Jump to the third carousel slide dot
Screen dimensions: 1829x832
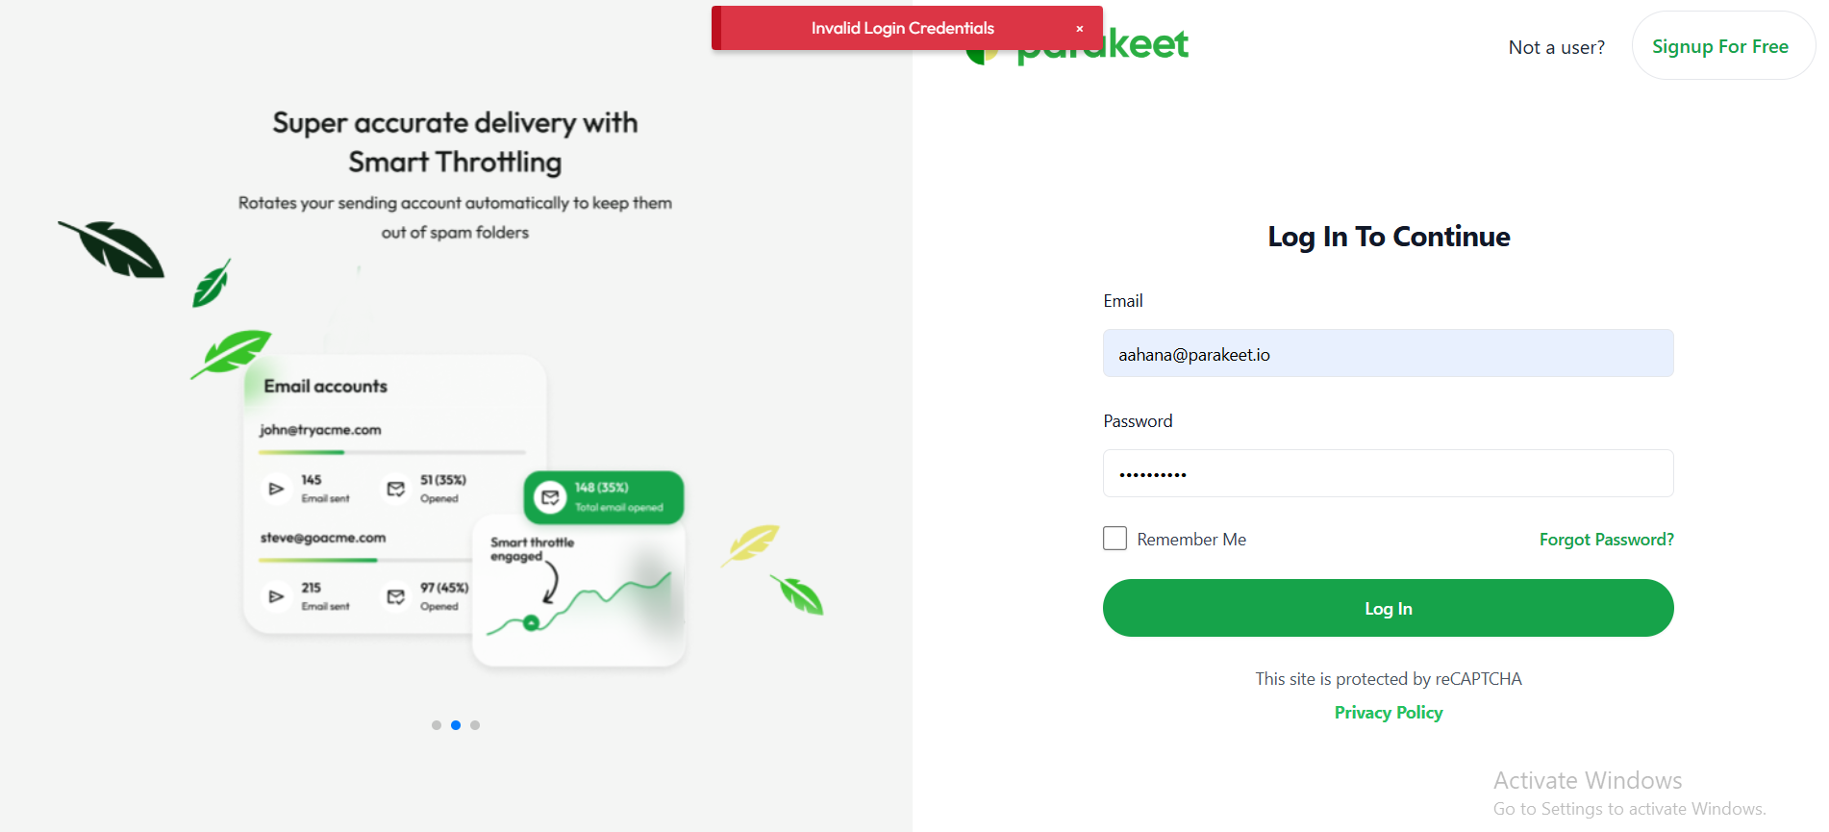click(x=475, y=725)
